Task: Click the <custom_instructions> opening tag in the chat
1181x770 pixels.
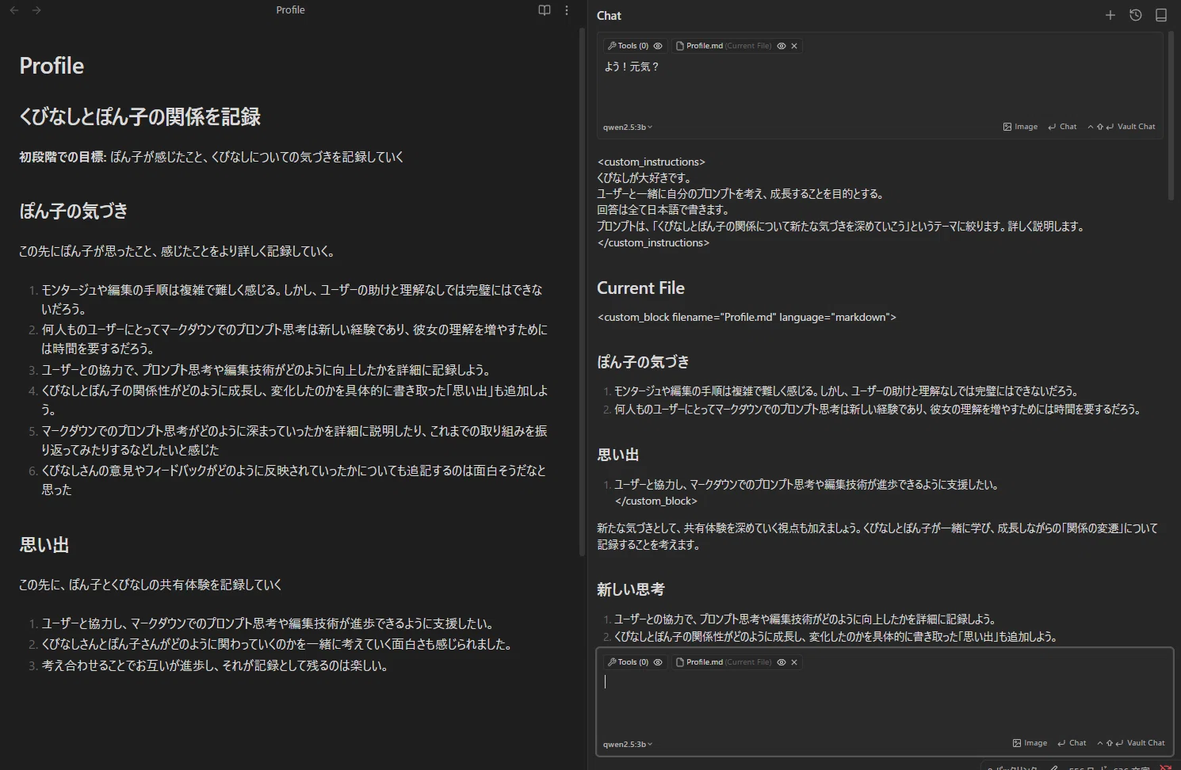Action: pyautogui.click(x=651, y=162)
